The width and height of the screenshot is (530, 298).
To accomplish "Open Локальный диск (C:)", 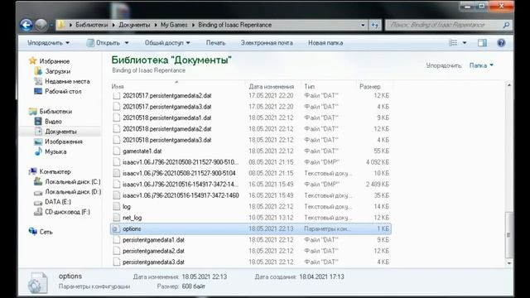I will coord(73,182).
